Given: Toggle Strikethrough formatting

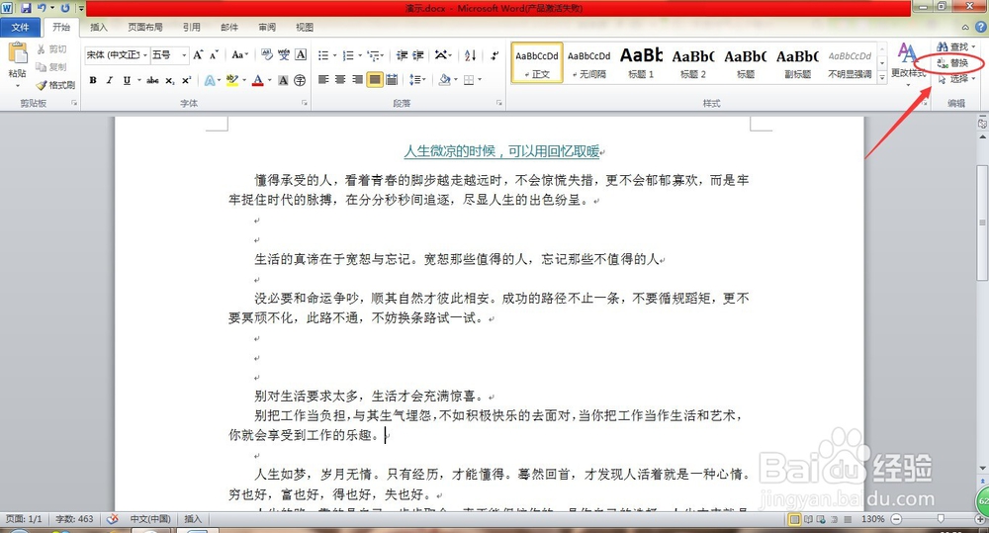Looking at the screenshot, I should coord(152,80).
